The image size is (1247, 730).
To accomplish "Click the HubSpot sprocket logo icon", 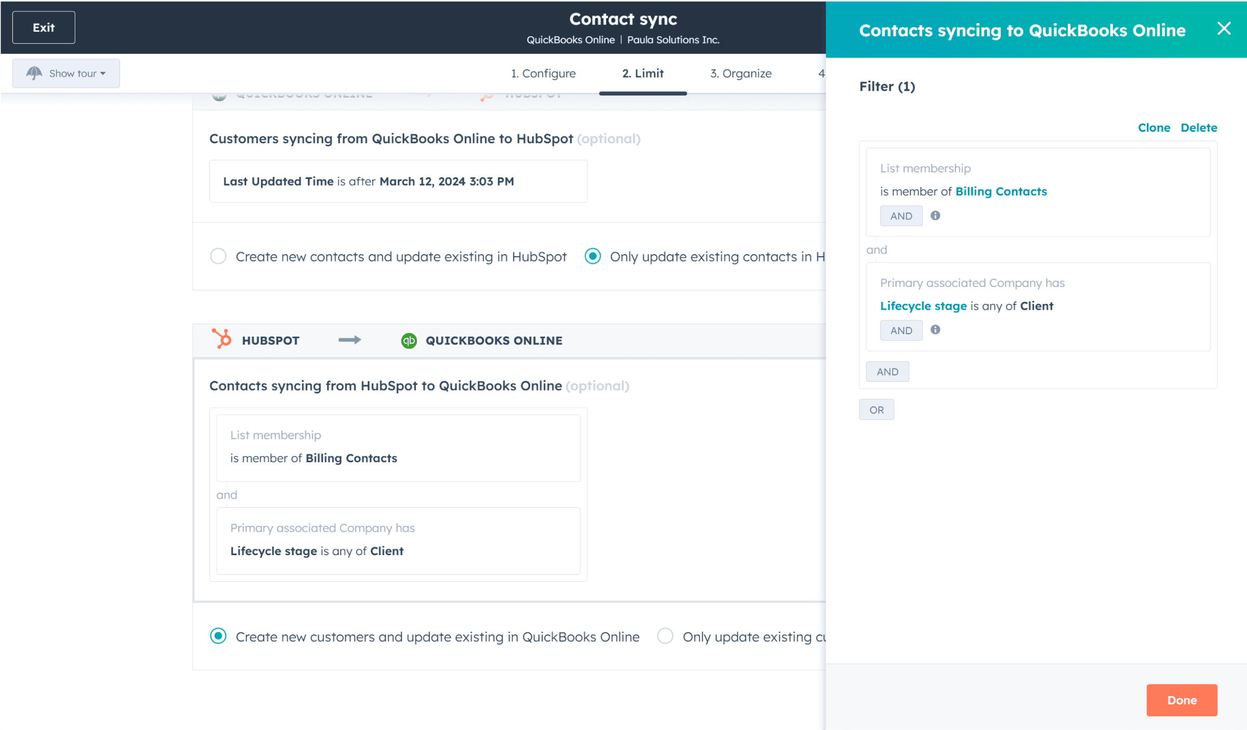I will [x=222, y=339].
